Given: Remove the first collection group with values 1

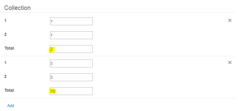Looking at the screenshot, I should (230, 20).
